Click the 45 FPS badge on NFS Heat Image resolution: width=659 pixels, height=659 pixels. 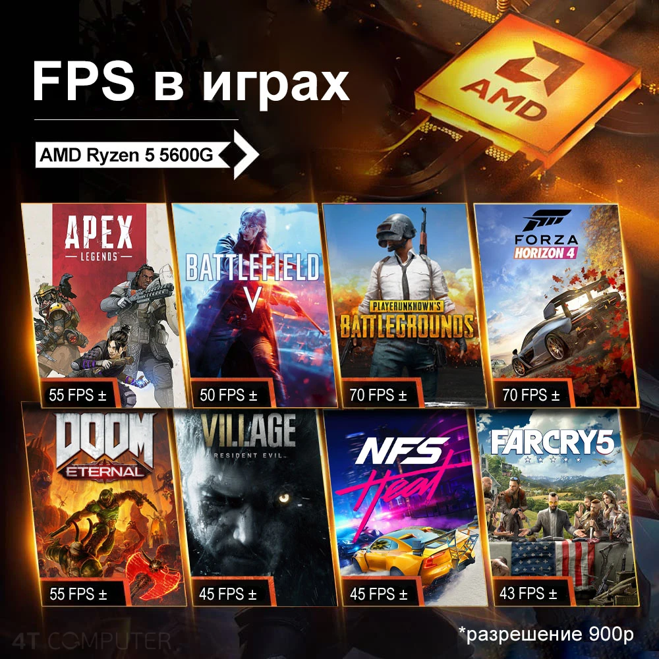(378, 594)
